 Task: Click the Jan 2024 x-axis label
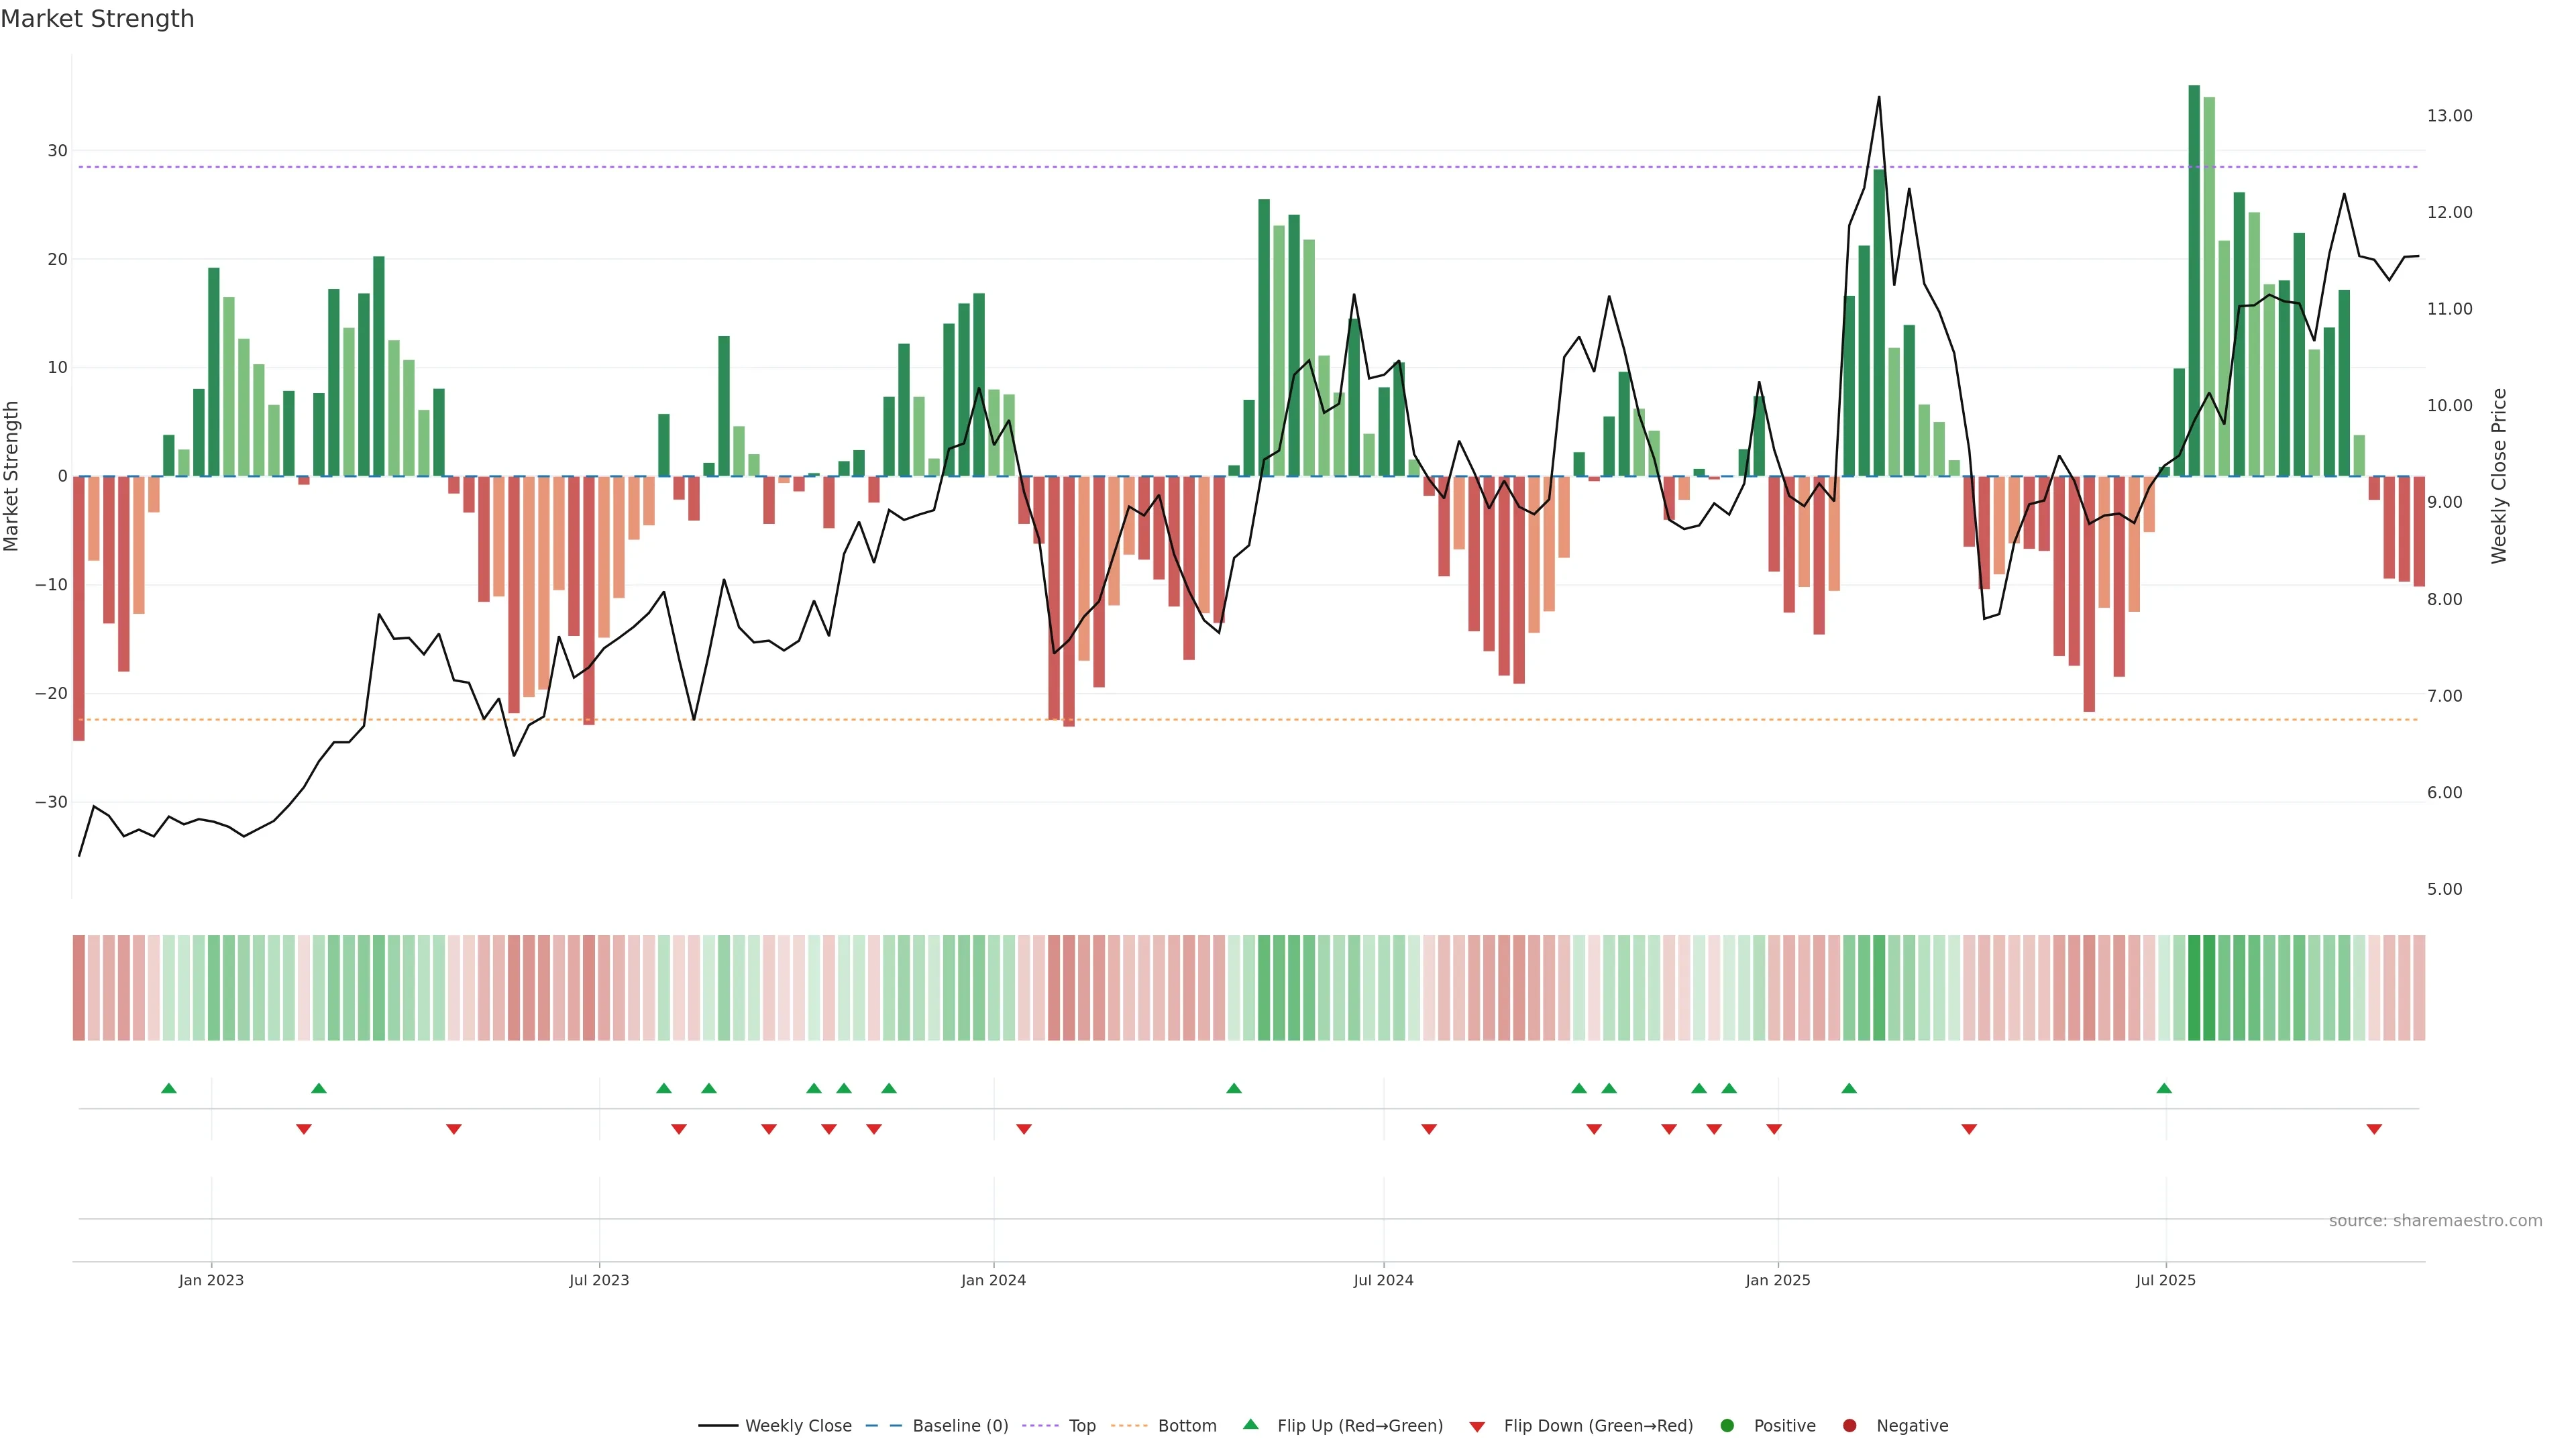pyautogui.click(x=993, y=1280)
